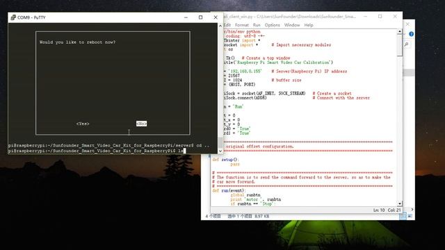
Task: Click the IDLE editor vertical scrollbar thumb
Action: (400, 45)
